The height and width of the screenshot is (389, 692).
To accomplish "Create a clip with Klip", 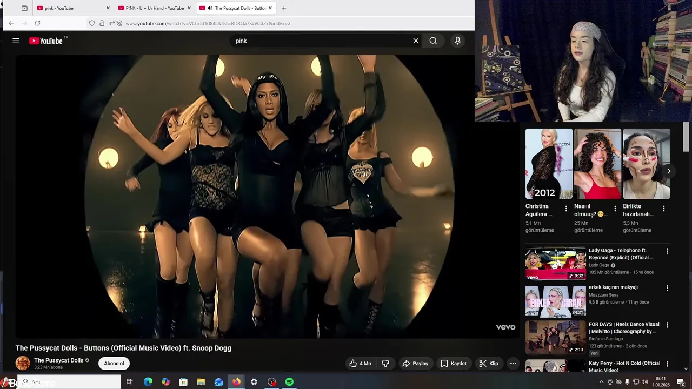I will point(489,364).
